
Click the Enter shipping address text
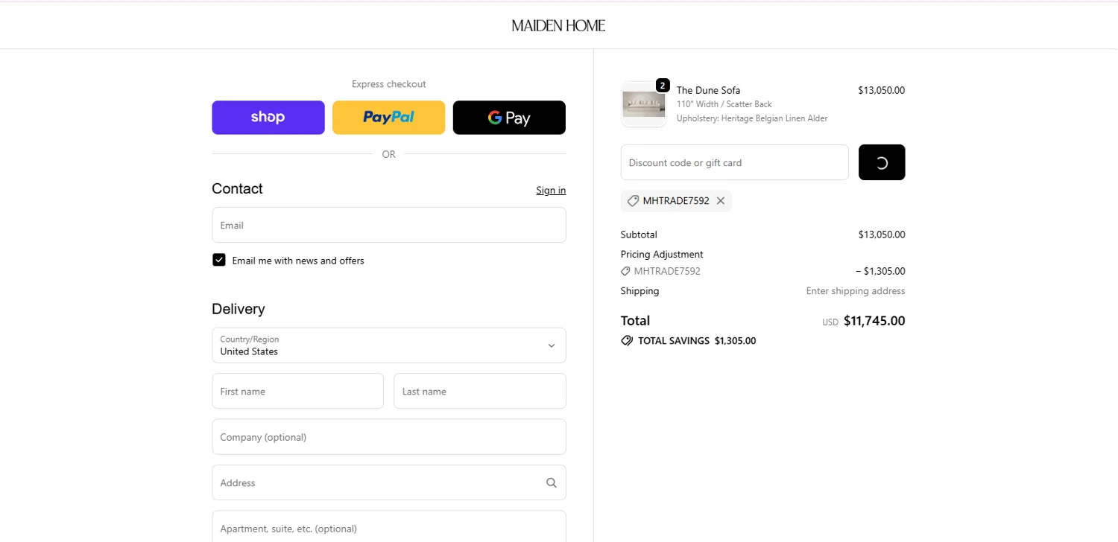(856, 291)
